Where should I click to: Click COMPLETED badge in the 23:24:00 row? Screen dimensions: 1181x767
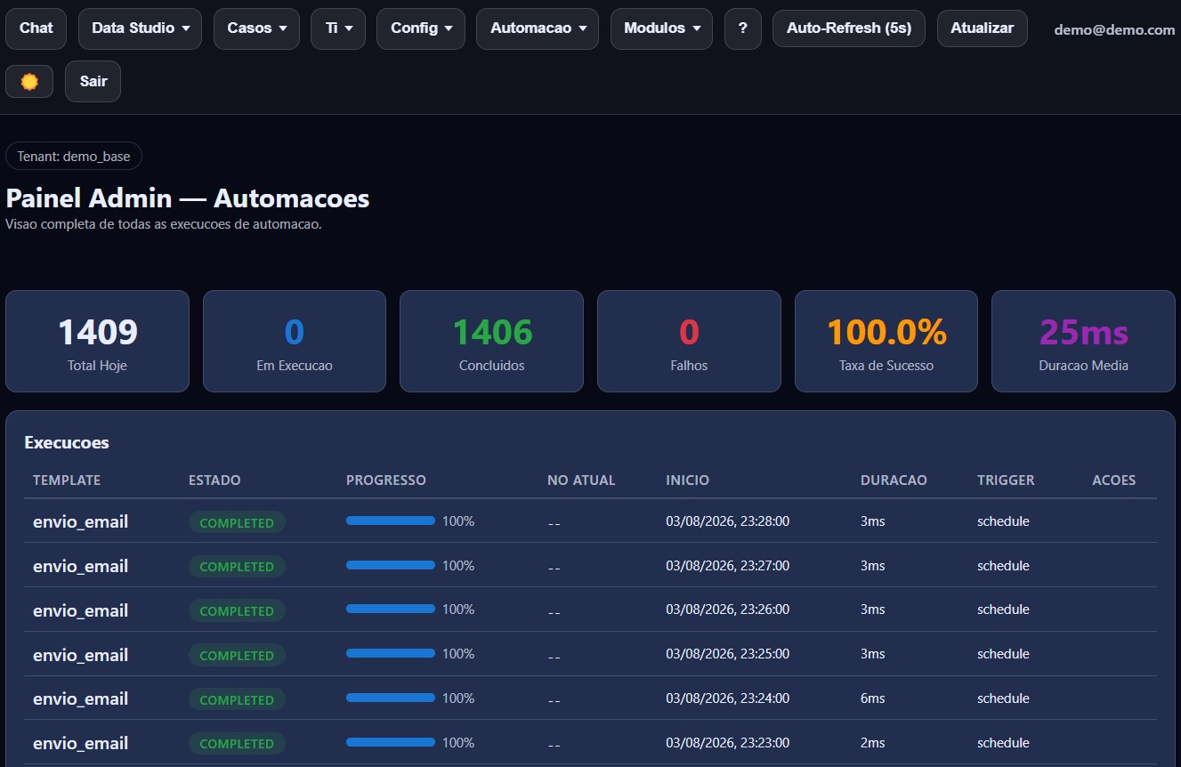coord(237,699)
